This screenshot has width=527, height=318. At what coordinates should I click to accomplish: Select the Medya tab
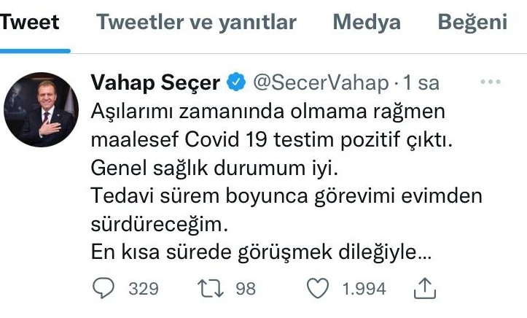(x=367, y=23)
